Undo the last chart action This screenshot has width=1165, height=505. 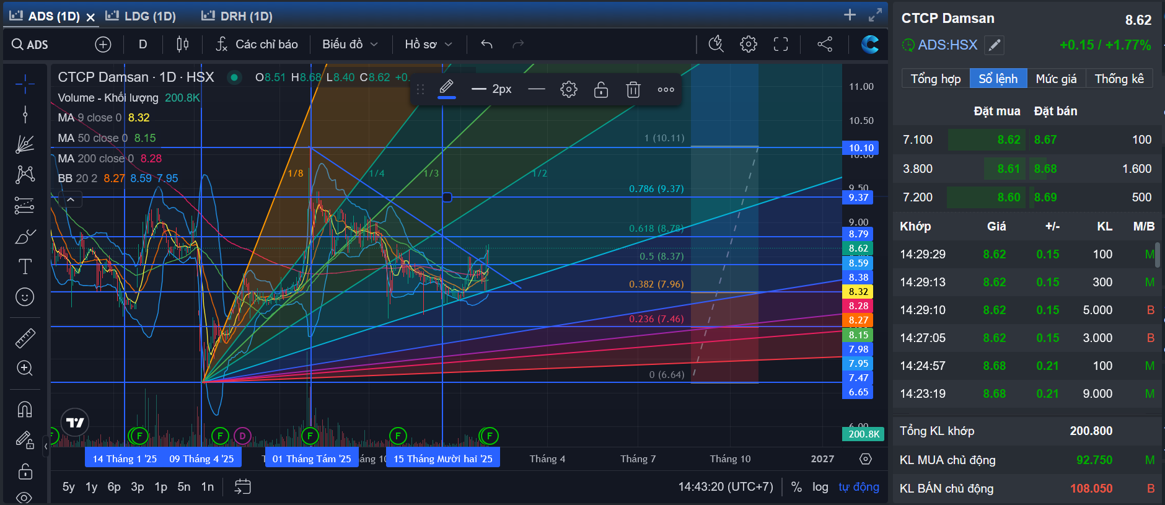[x=486, y=44]
